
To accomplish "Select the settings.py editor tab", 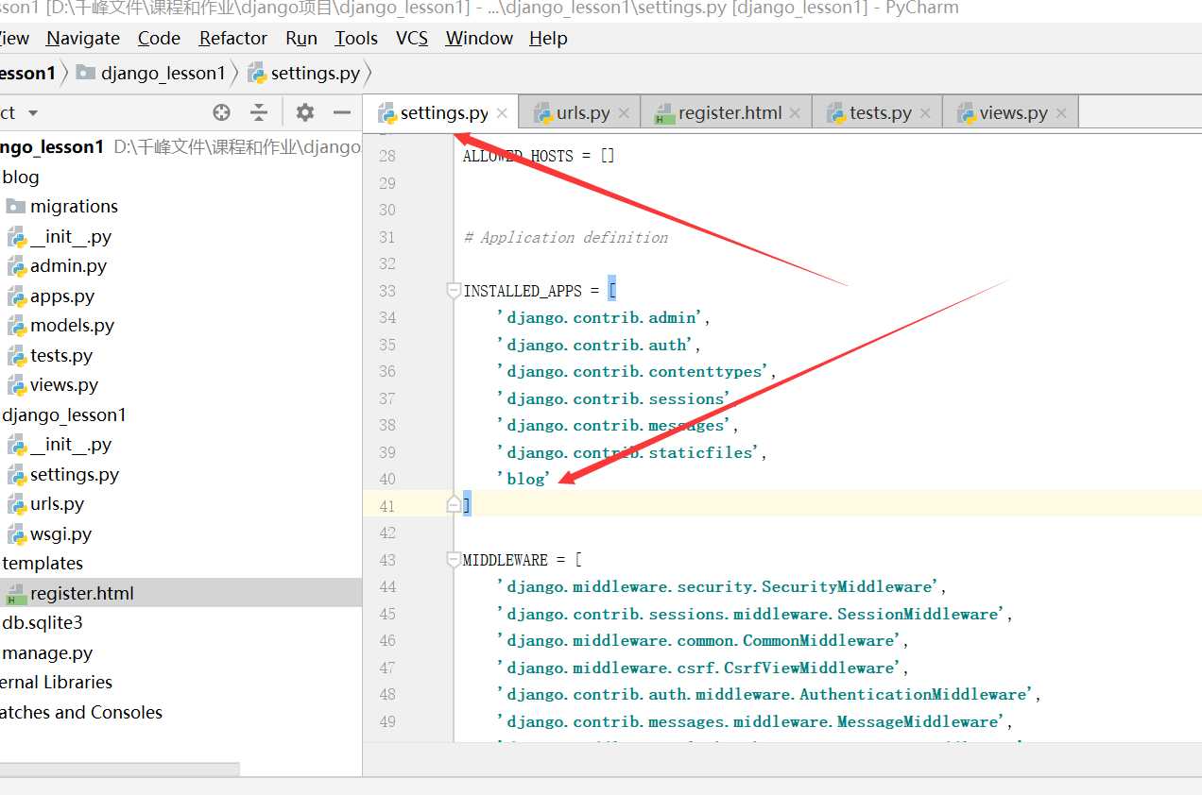I will pos(441,112).
